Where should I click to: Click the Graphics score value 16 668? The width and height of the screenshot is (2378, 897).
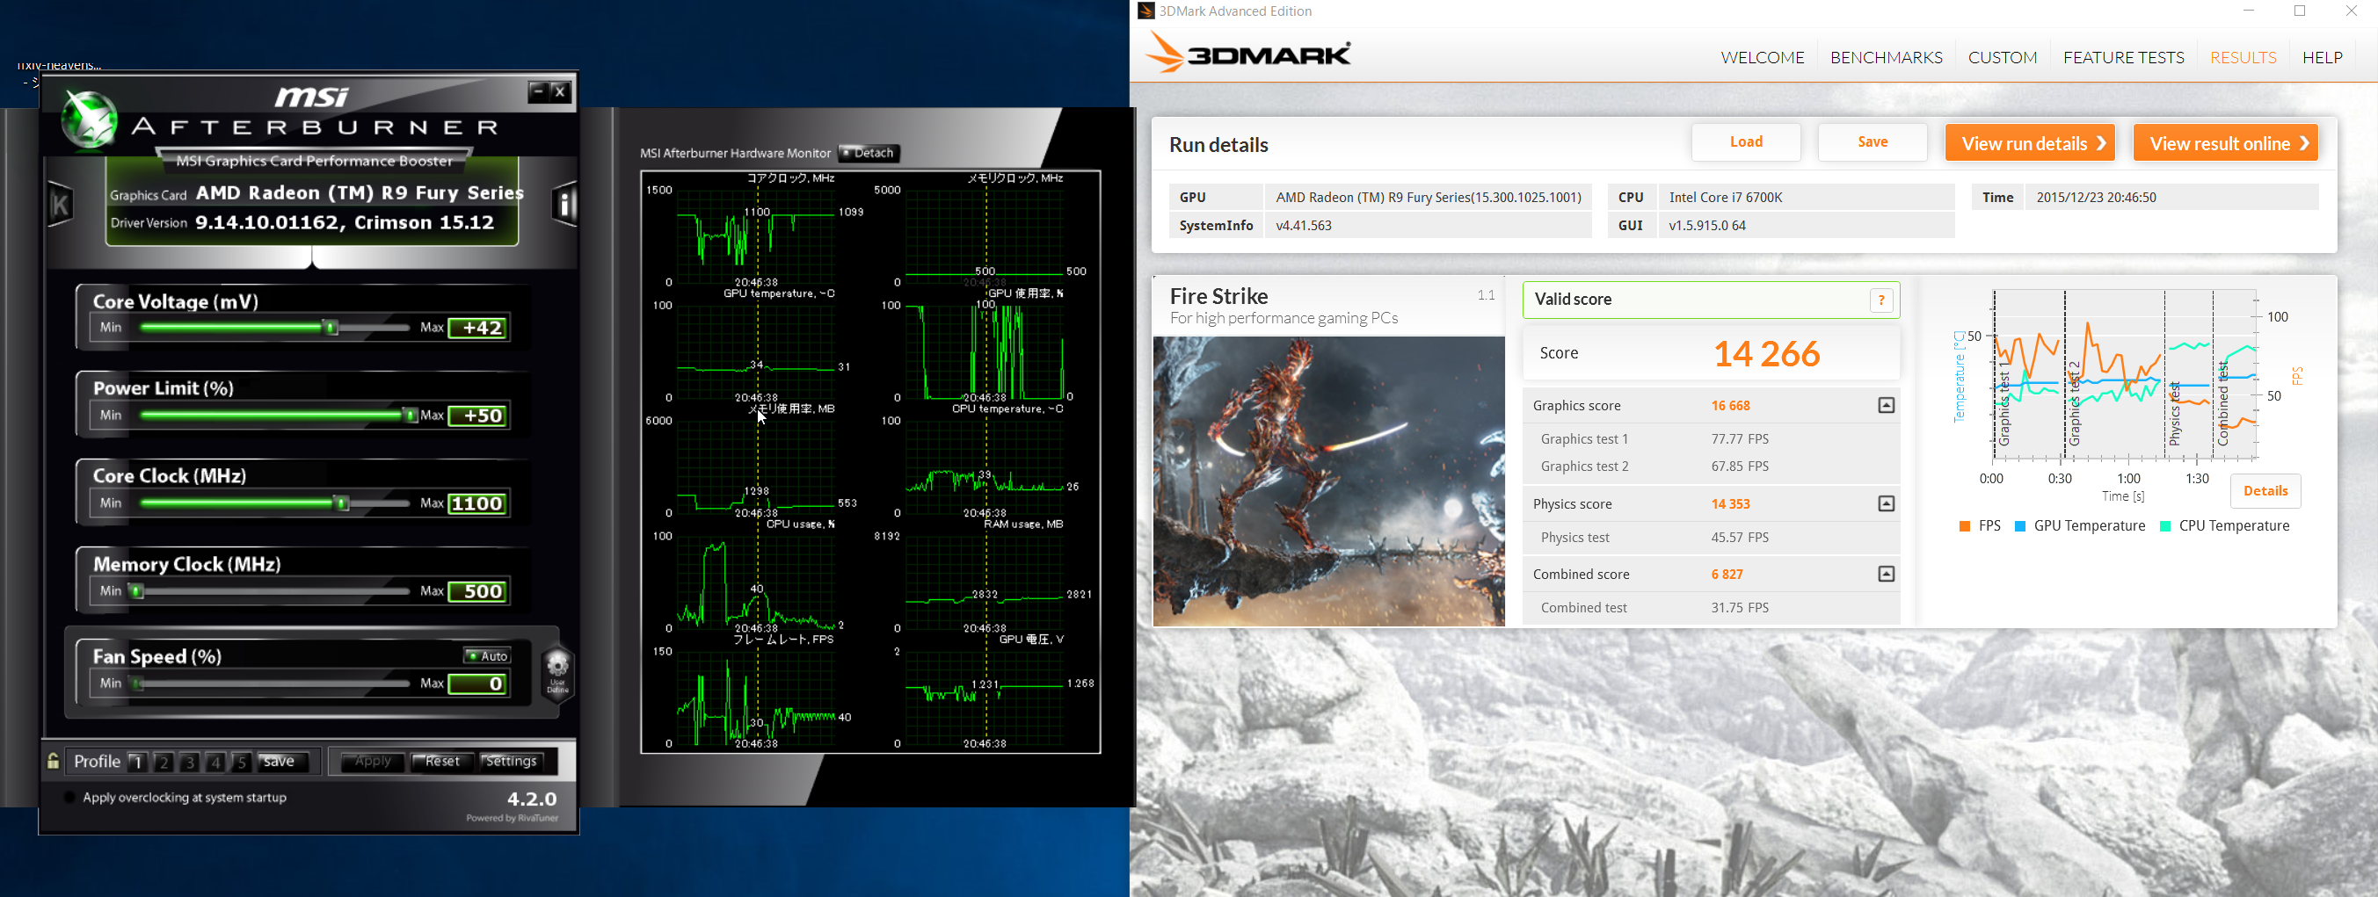(x=1730, y=406)
